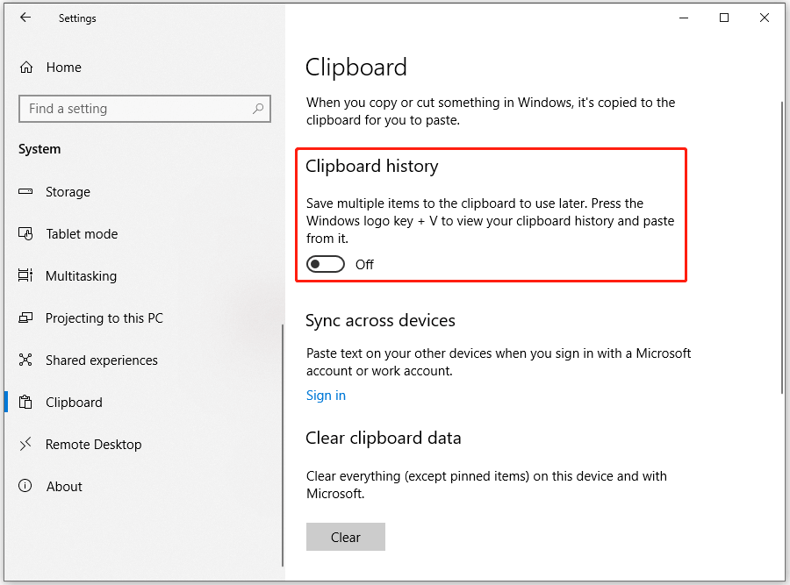The width and height of the screenshot is (790, 585).
Task: Click the Remote Desktop icon
Action: pos(26,445)
